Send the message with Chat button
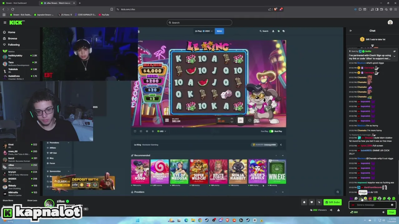This screenshot has height=224, width=399. 392,212
